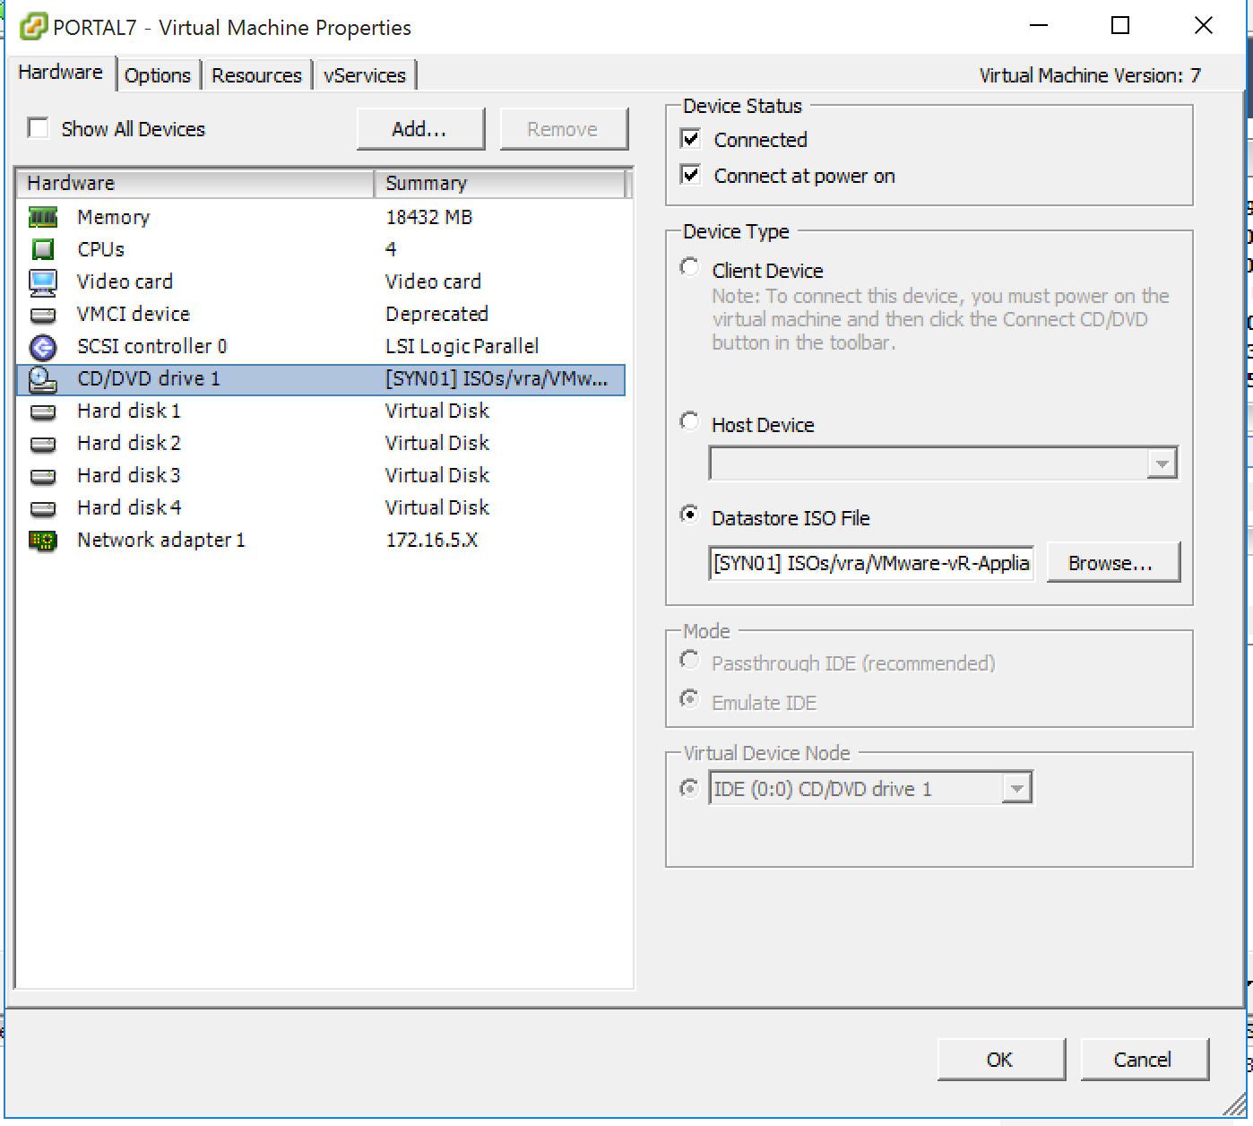The height and width of the screenshot is (1126, 1253).
Task: Click the Video card monitor icon
Action: pos(43,282)
